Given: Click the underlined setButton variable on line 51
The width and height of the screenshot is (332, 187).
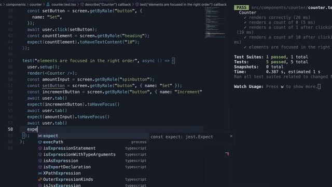Looking at the screenshot, I should pos(53,86).
